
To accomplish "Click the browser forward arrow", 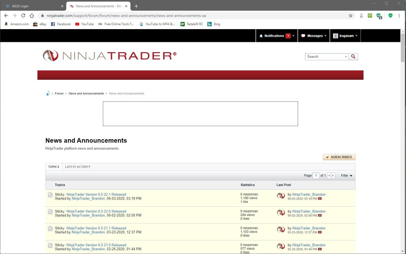I will [x=15, y=16].
